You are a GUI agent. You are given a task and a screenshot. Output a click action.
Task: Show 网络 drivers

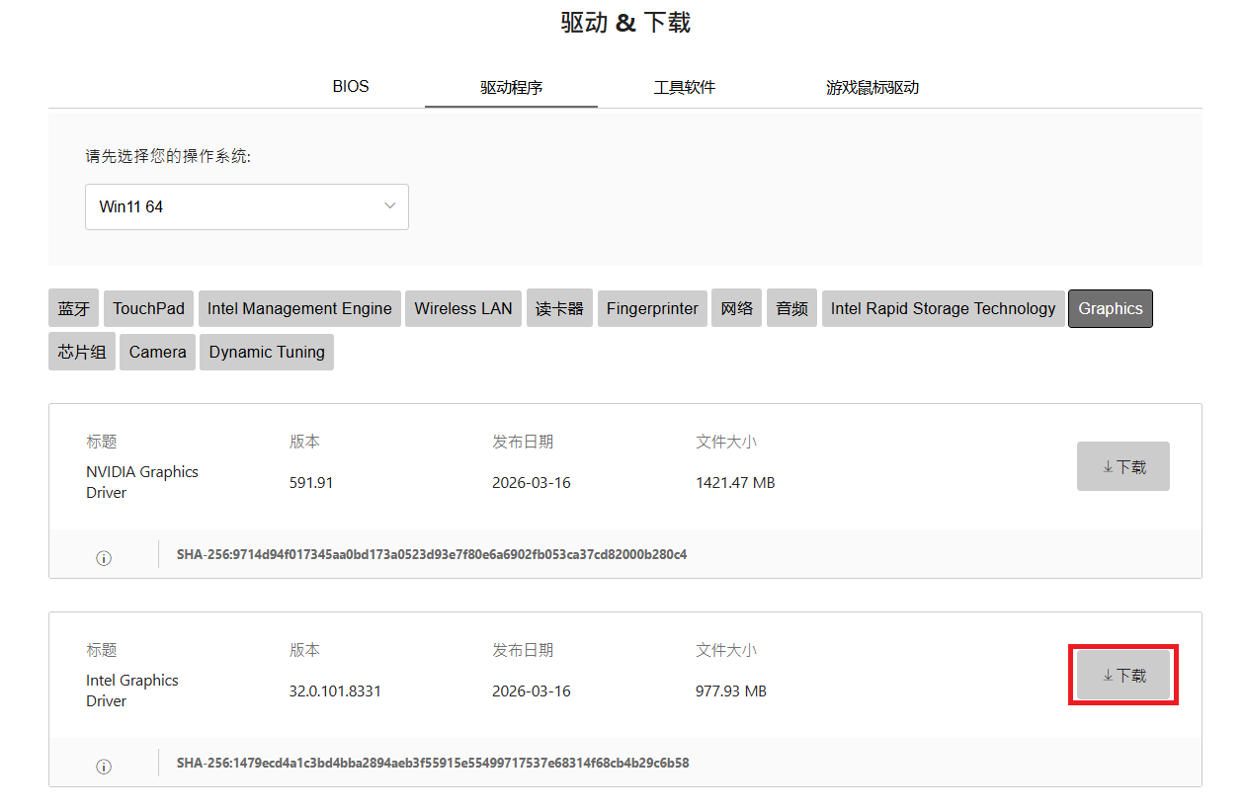pos(737,308)
